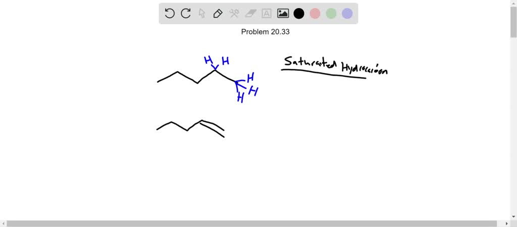The image size is (517, 227).
Task: Click the scroll-up arrow of vertical scrollbar
Action: pyautogui.click(x=513, y=3)
